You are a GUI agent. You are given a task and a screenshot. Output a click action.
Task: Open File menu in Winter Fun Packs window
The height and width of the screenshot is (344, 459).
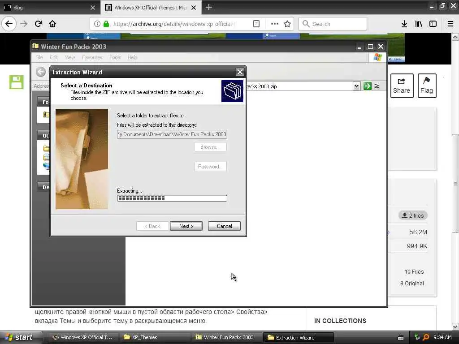tap(39, 57)
